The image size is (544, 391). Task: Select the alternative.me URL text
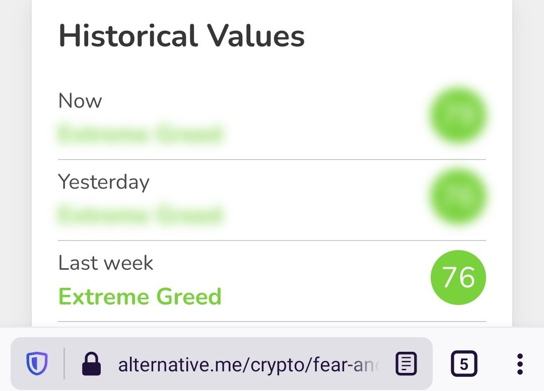click(x=248, y=365)
